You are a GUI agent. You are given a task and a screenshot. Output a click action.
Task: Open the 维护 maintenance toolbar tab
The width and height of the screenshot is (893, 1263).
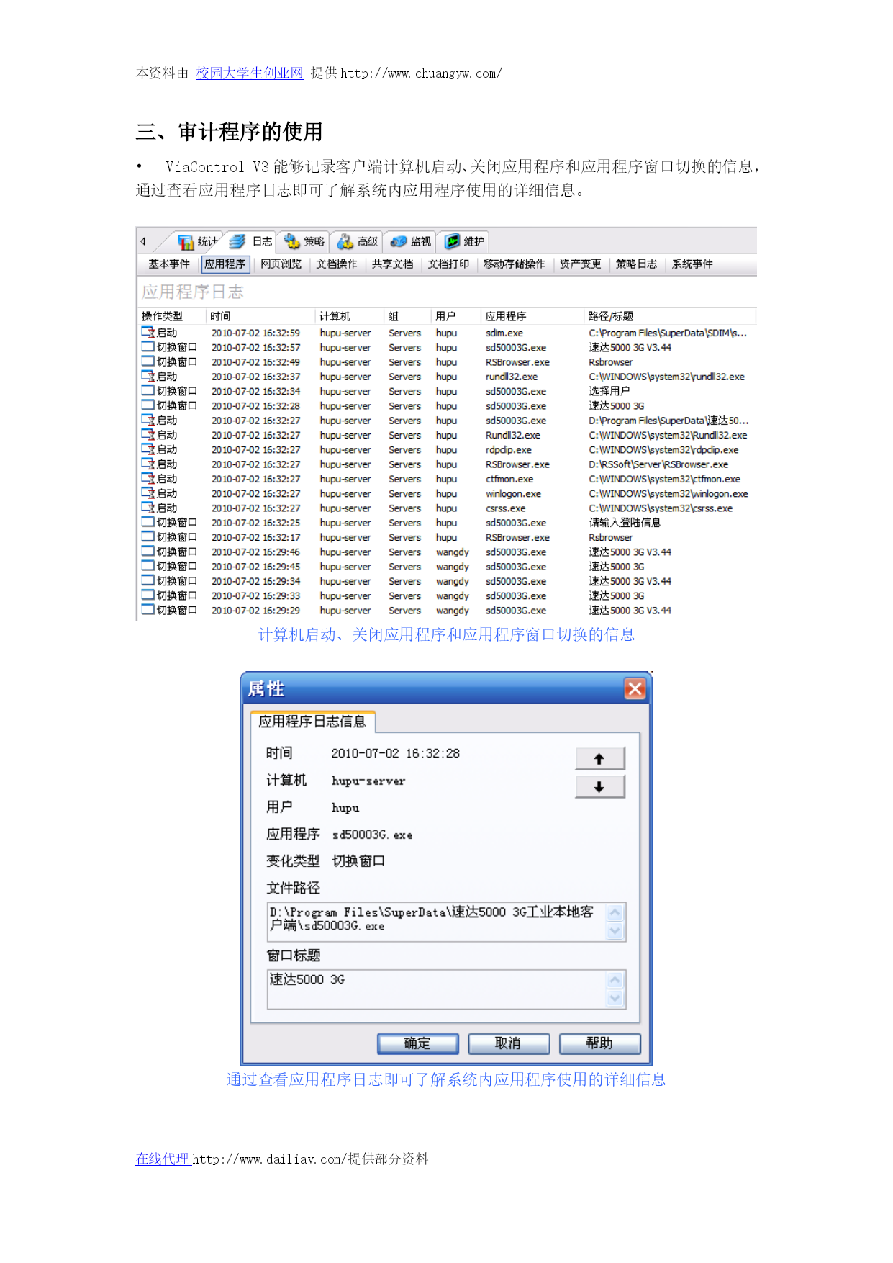[464, 242]
